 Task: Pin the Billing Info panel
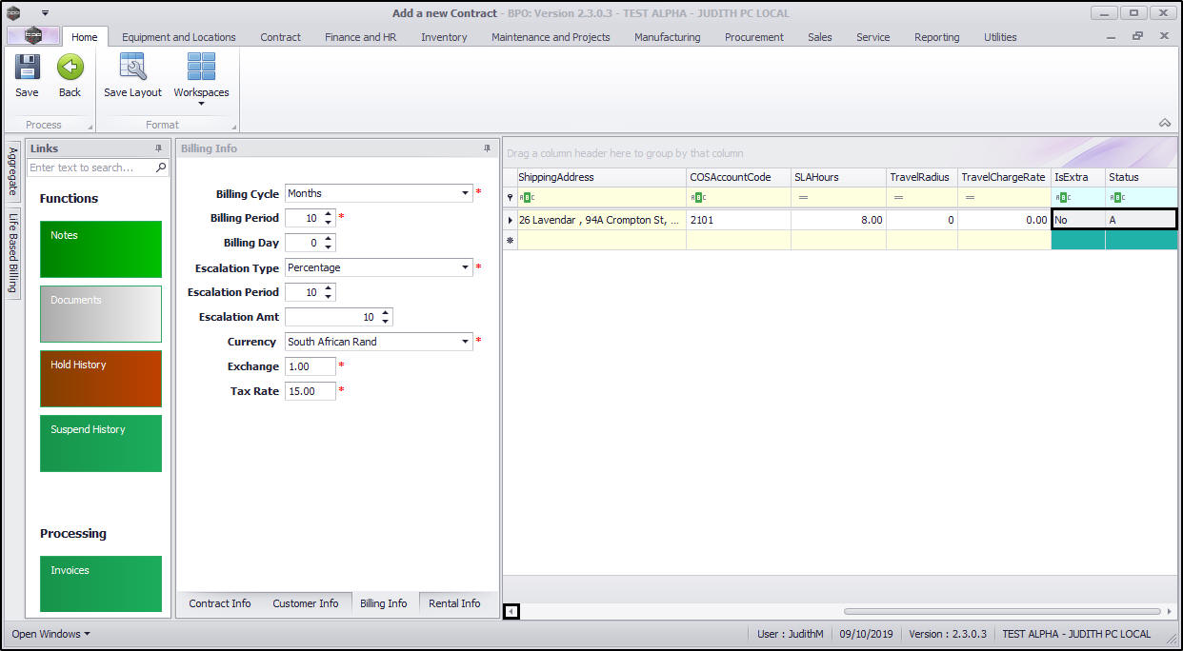[x=487, y=148]
